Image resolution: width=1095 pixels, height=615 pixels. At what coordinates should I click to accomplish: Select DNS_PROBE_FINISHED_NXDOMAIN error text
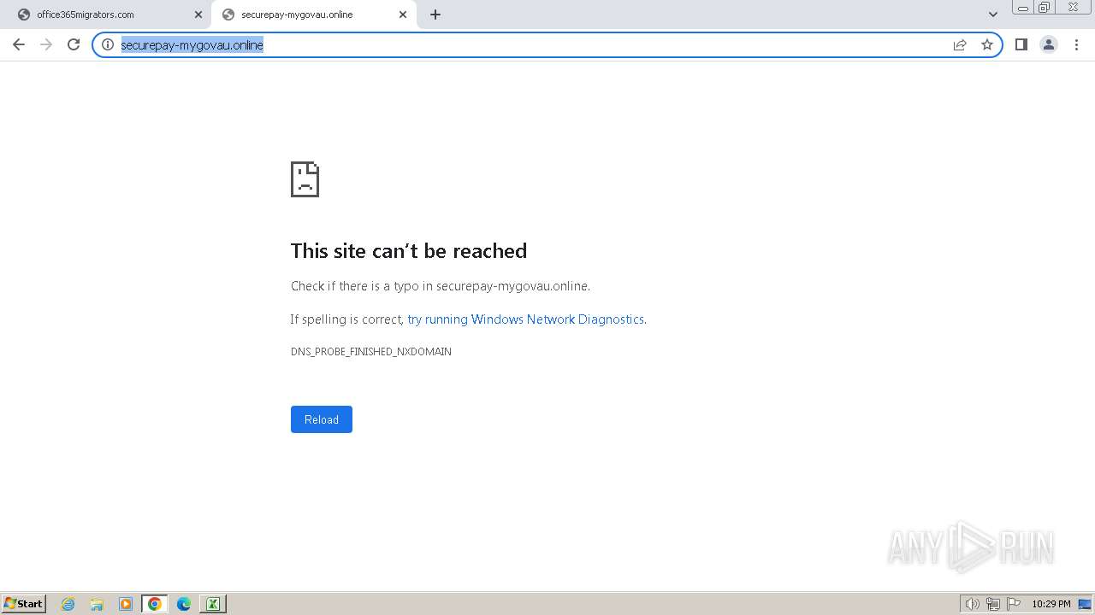click(x=371, y=352)
